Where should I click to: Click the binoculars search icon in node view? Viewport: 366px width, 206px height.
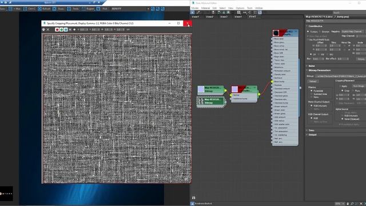click(193, 197)
